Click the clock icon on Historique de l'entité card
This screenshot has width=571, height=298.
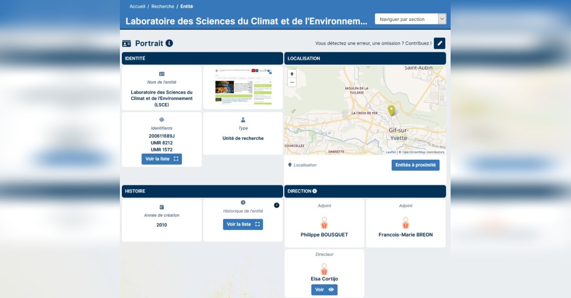[x=243, y=202]
